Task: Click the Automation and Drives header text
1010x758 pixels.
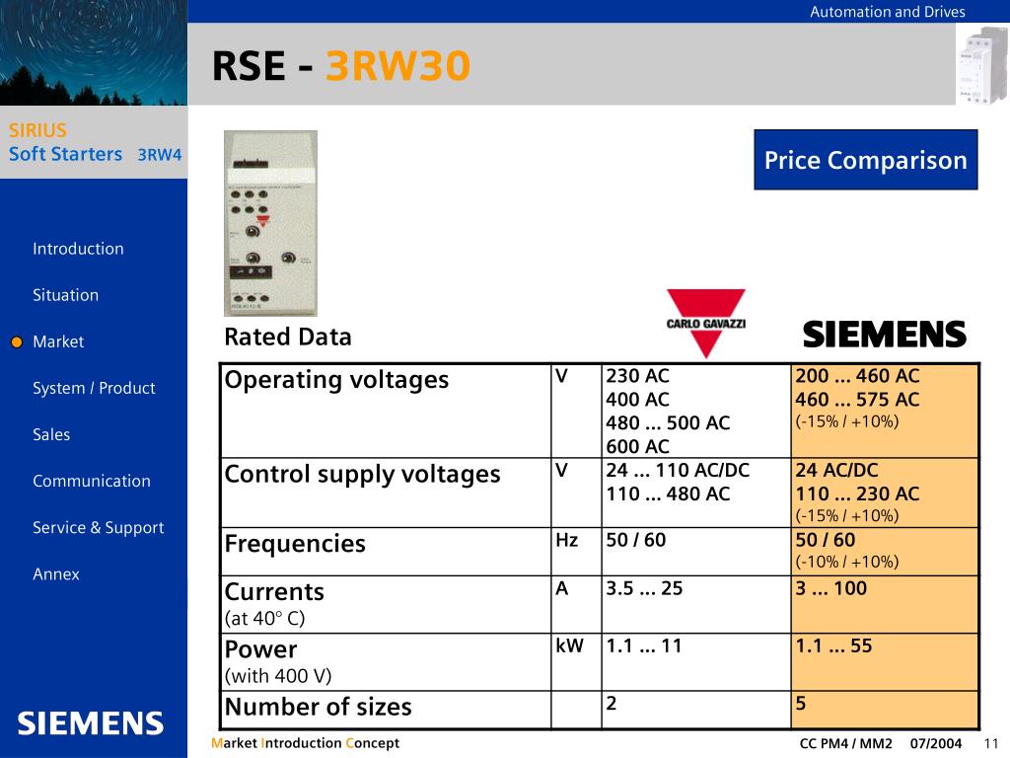Action: coord(888,12)
